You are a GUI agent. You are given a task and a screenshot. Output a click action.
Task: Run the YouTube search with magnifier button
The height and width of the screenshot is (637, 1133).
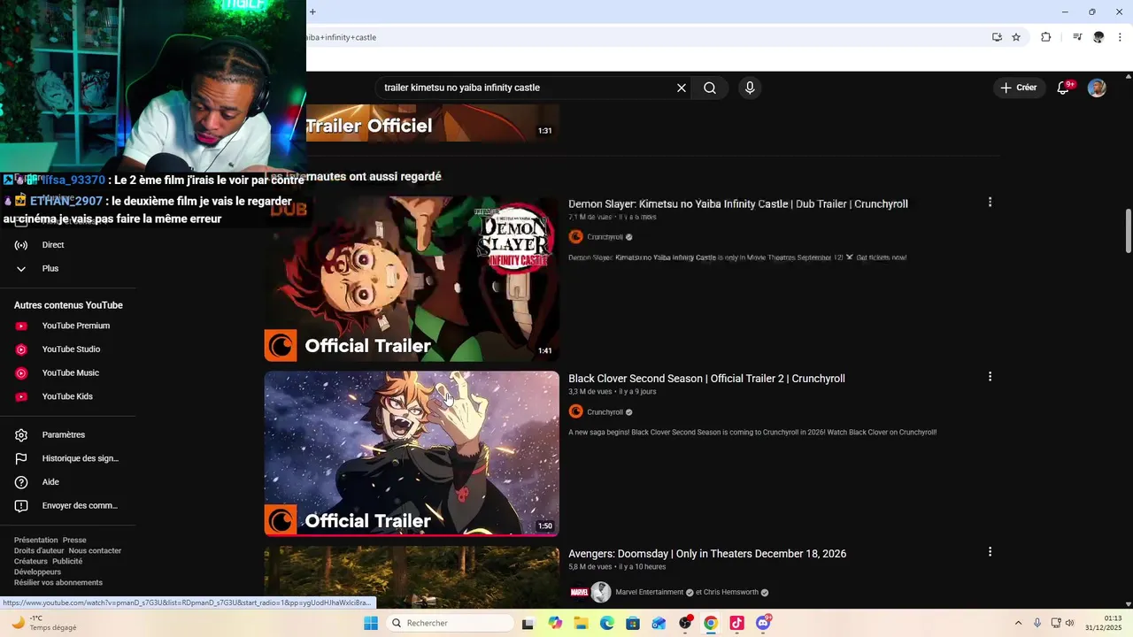(710, 88)
